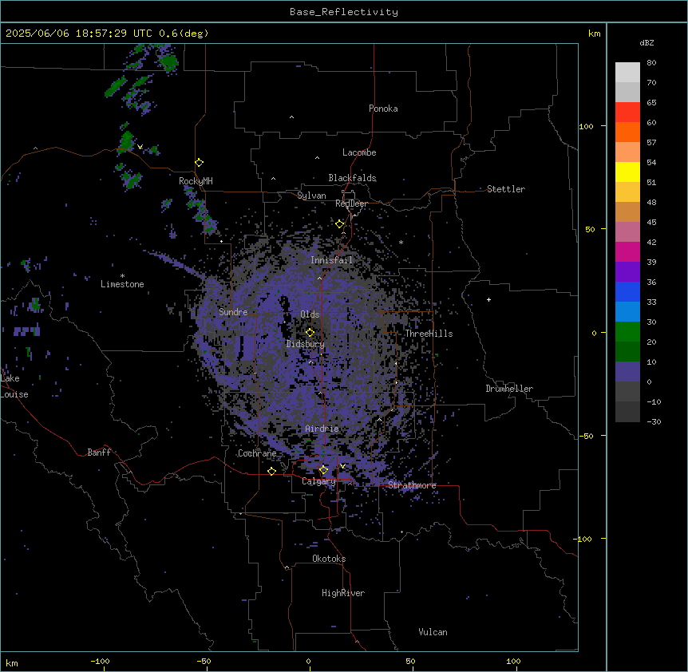
Task: Click the red swatch in the dBZ legend
Action: (x=627, y=112)
